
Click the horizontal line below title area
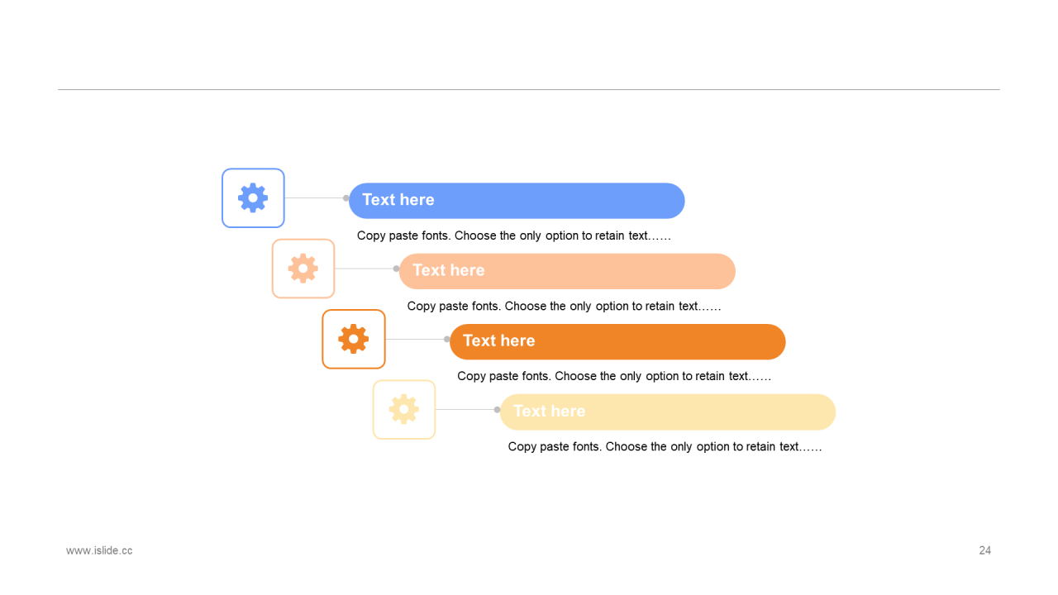(x=529, y=89)
